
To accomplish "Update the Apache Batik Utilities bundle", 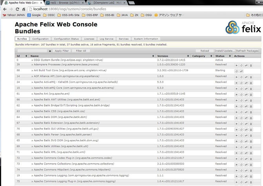I will pos(246,147).
